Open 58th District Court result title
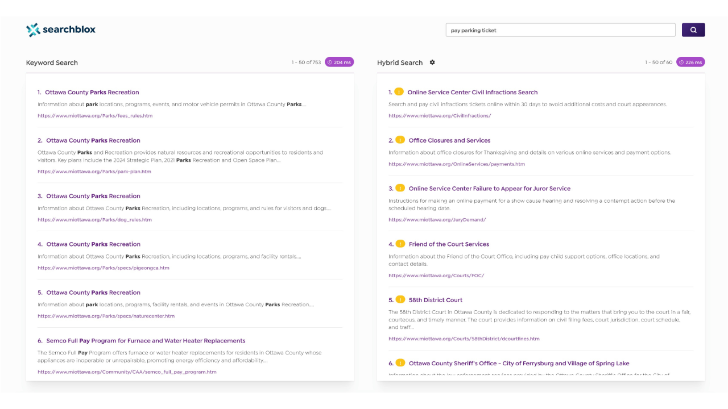The image size is (728, 409). [436, 300]
